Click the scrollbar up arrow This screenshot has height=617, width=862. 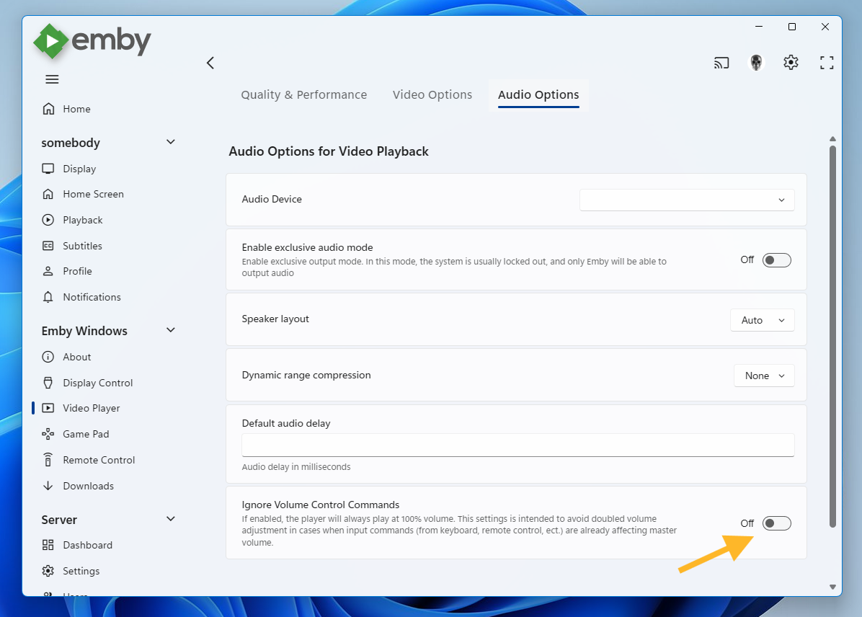pyautogui.click(x=832, y=138)
